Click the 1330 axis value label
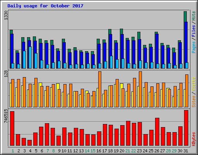 click(6, 15)
